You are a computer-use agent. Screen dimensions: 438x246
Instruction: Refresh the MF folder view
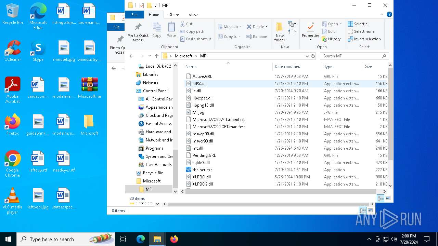(x=313, y=56)
